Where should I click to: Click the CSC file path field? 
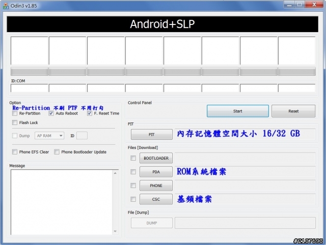click(x=245, y=199)
